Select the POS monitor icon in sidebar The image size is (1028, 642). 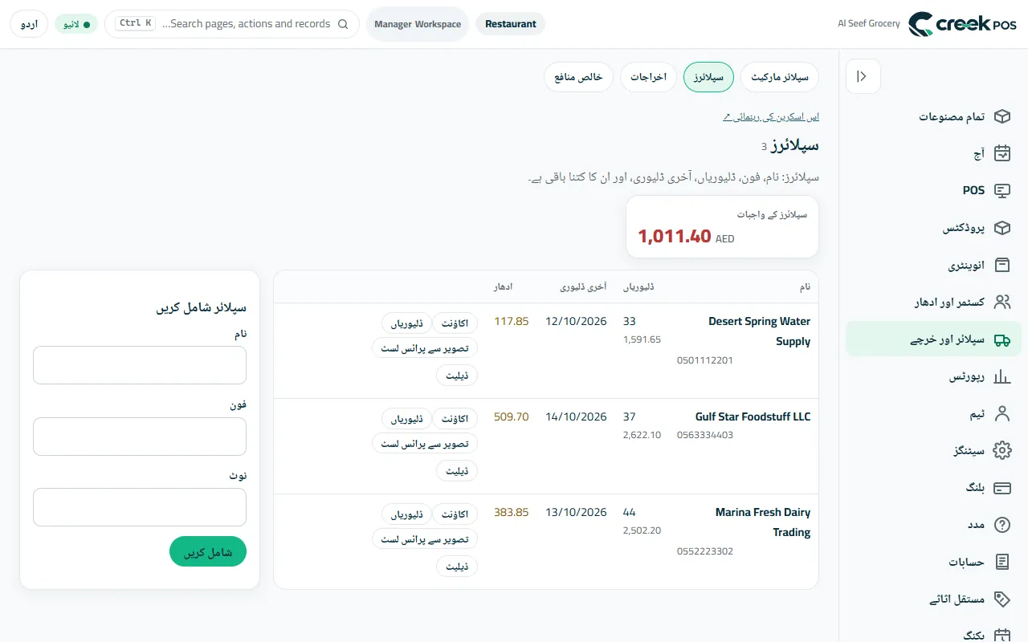(x=1001, y=191)
